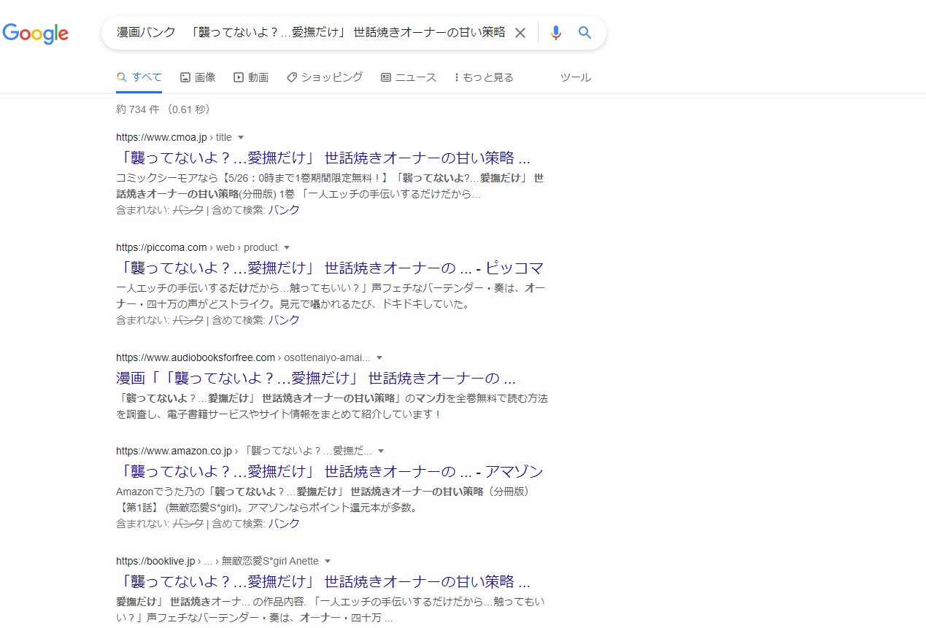Viewport: 926px width, 628px height.
Task: Open the ショッピング shopping tab
Action: tap(325, 77)
